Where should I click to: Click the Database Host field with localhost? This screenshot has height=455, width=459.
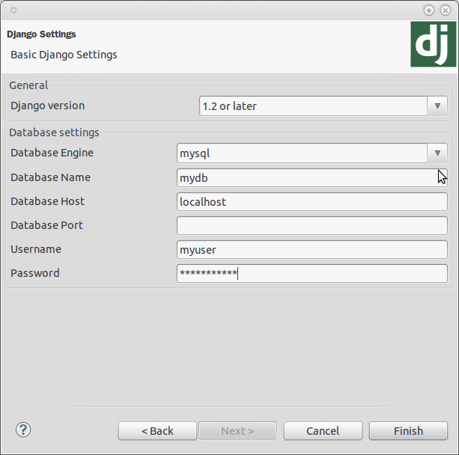coord(312,201)
